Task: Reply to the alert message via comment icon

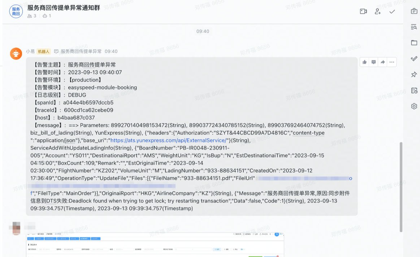Action: tap(374, 62)
